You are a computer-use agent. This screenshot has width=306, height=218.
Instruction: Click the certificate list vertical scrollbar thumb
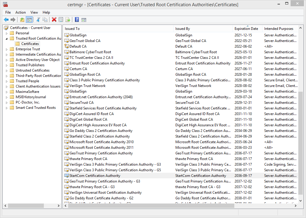[300, 143]
